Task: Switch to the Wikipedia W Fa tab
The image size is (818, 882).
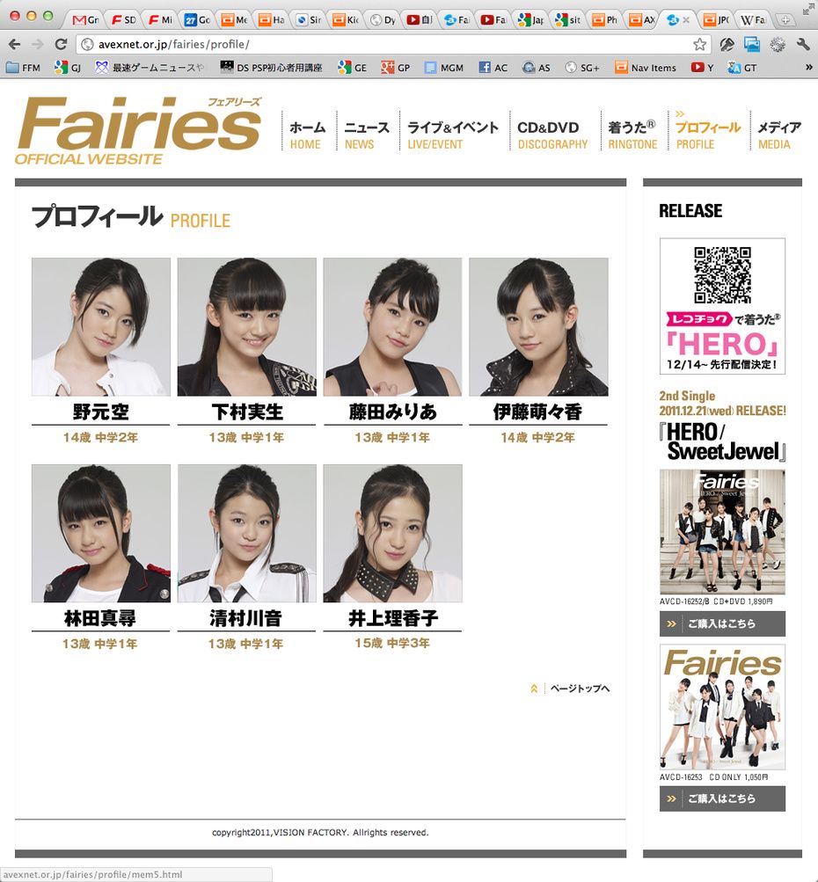Action: pos(753,19)
